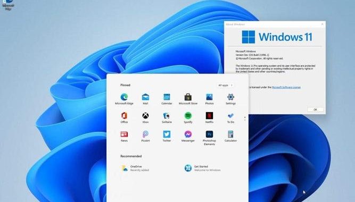Open recommended OneDrive item
Image resolution: width=355 pixels, height=202 pixels.
point(135,168)
